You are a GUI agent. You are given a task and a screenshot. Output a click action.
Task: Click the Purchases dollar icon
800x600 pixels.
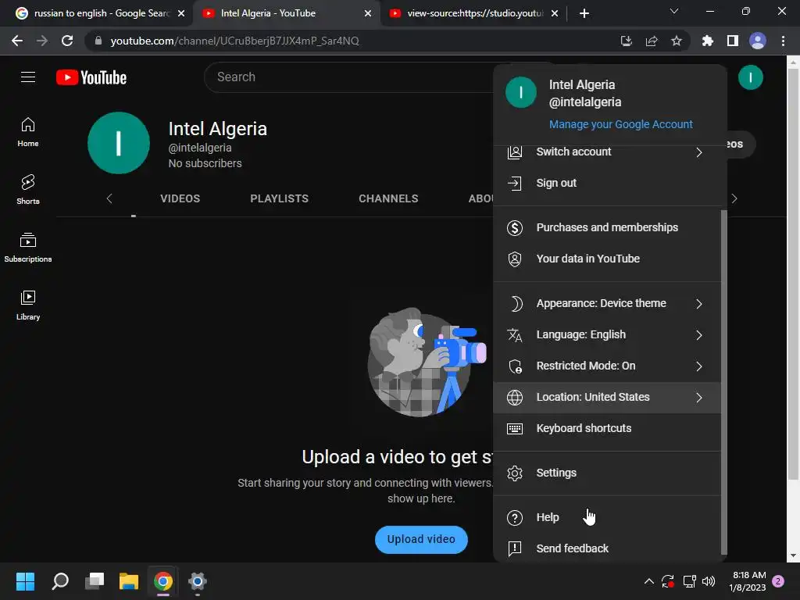pos(515,227)
